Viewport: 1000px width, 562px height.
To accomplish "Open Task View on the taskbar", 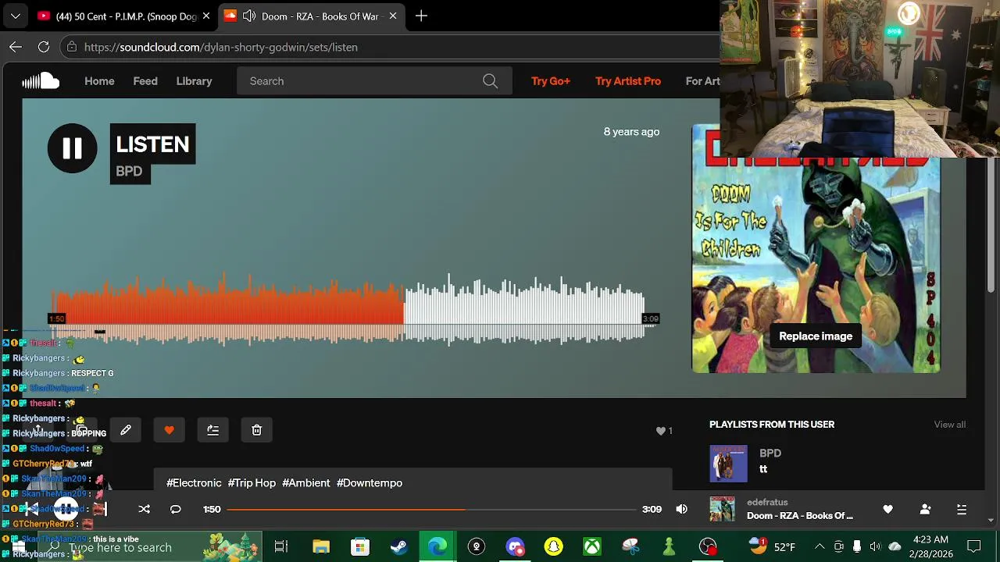I will pos(281,546).
